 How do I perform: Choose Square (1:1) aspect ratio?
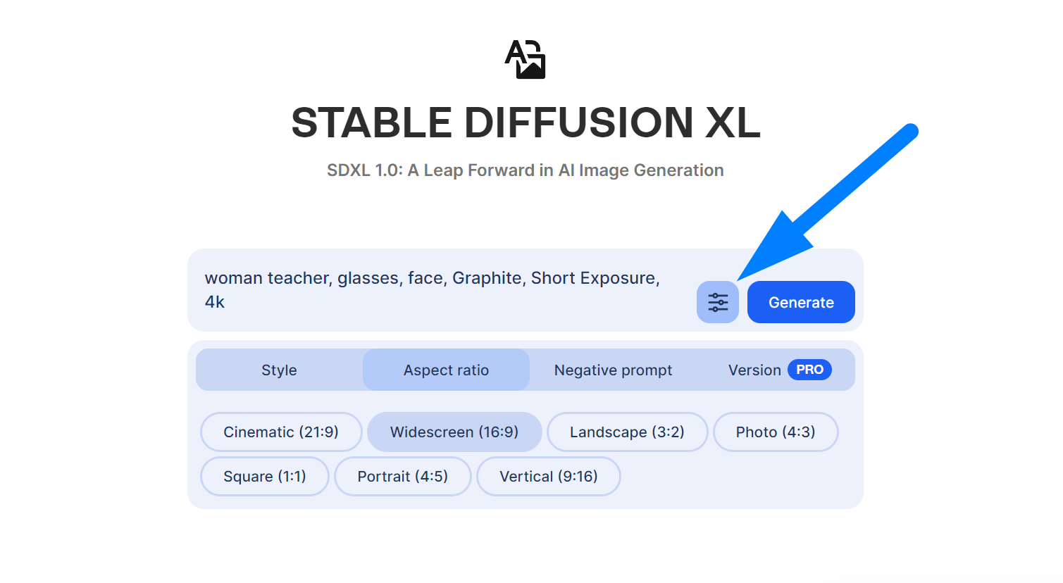264,476
